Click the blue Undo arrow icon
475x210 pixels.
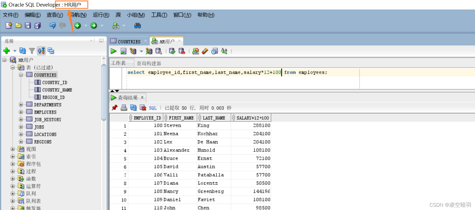52,26
